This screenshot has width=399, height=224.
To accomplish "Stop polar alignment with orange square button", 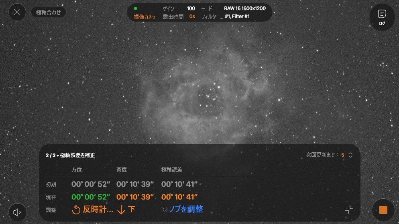I will pos(383,210).
